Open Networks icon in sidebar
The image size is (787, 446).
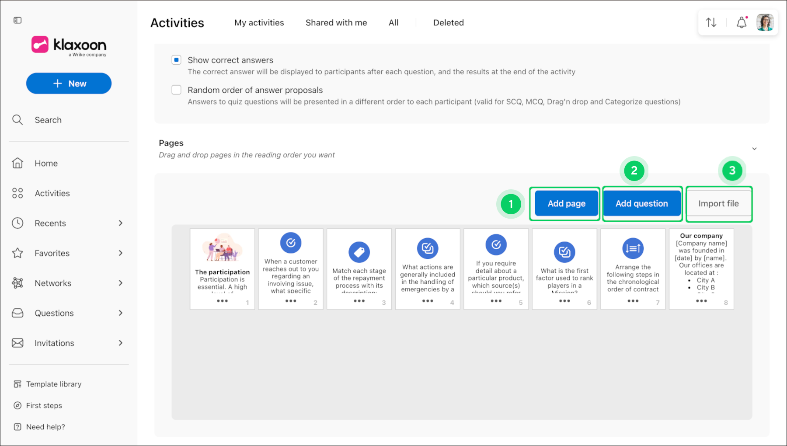[x=17, y=283]
